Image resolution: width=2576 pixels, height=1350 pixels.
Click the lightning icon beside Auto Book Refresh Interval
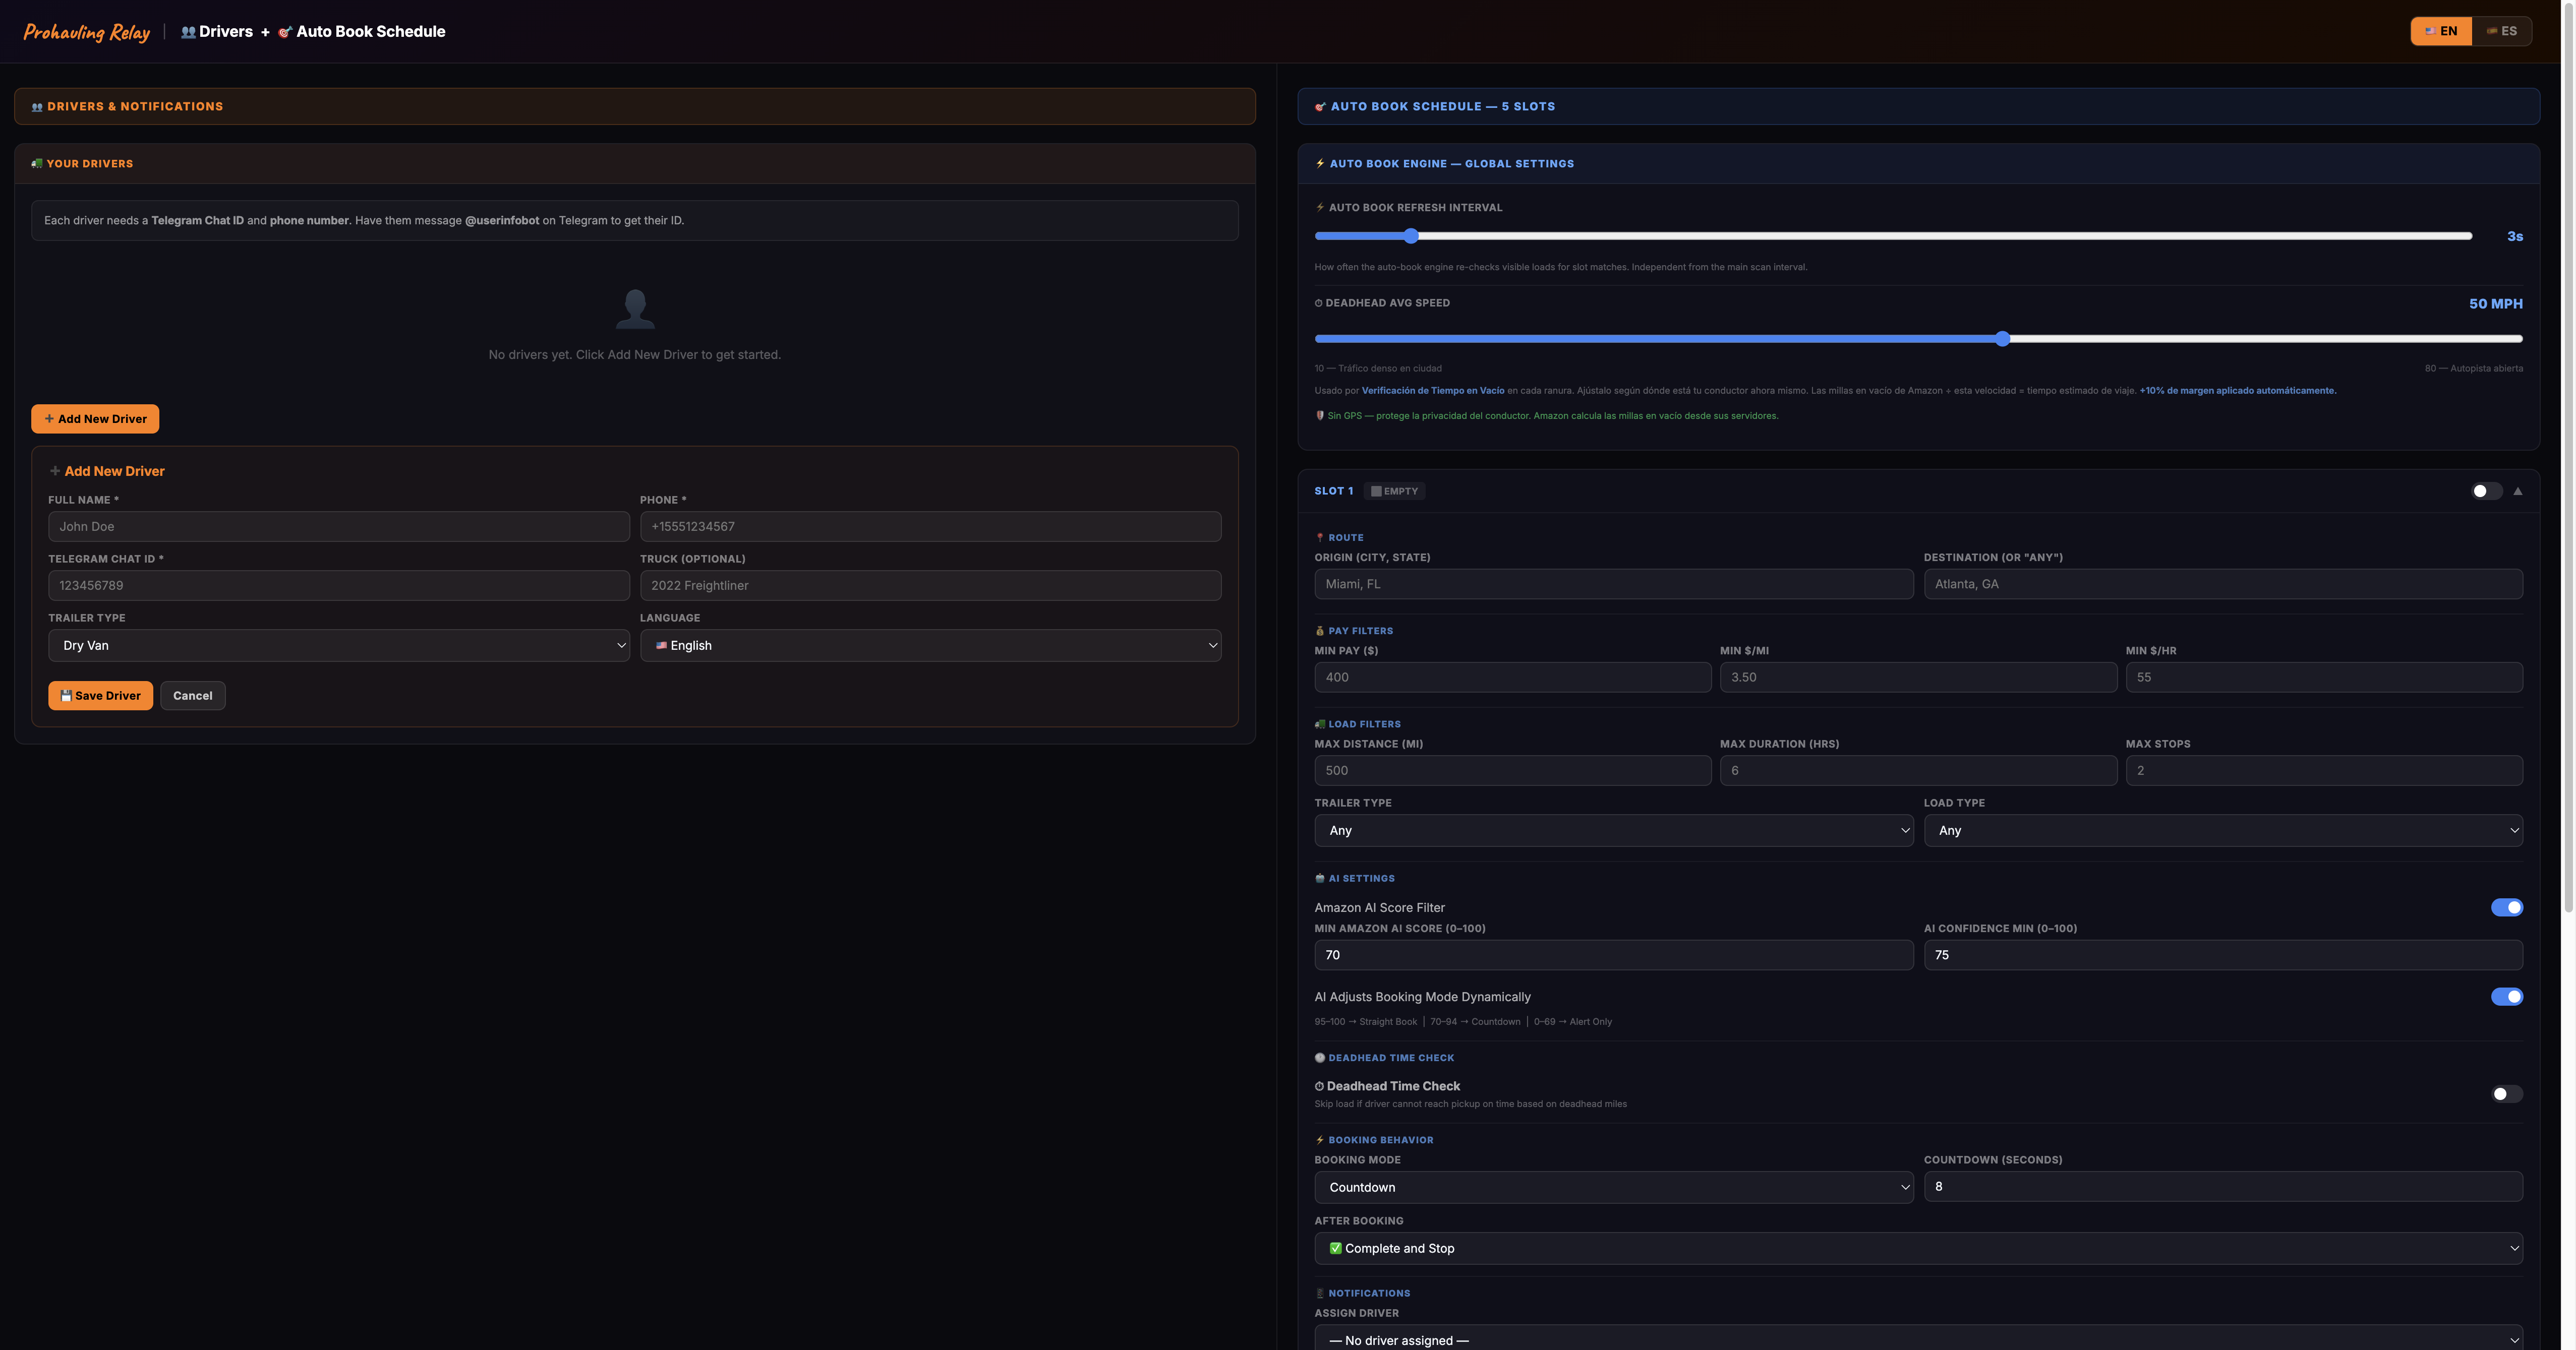1320,208
